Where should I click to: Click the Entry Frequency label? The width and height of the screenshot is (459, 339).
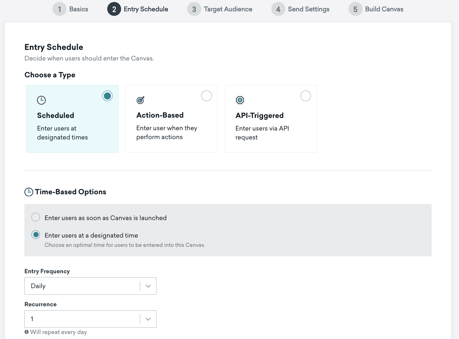47,271
